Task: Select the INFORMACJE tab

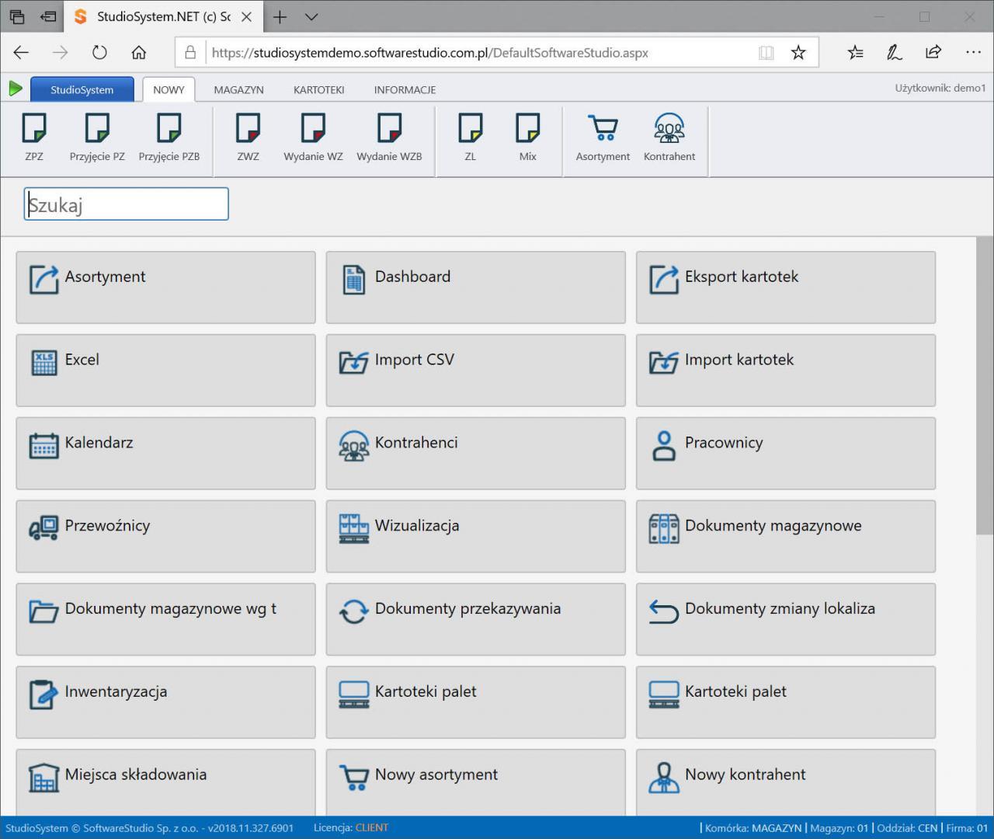Action: [x=405, y=90]
